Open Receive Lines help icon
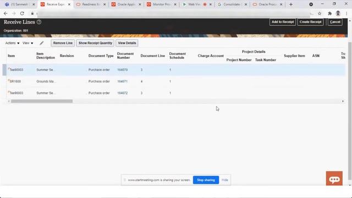The width and height of the screenshot is (352, 198). click(39, 22)
